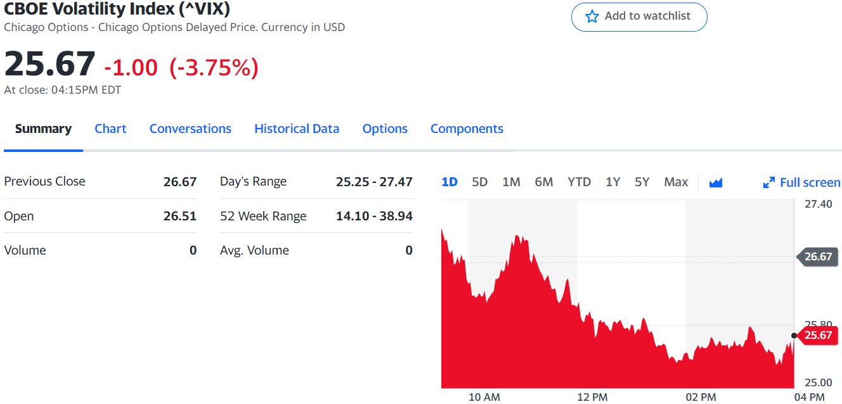Open the Summary tab
842x404 pixels.
43,129
